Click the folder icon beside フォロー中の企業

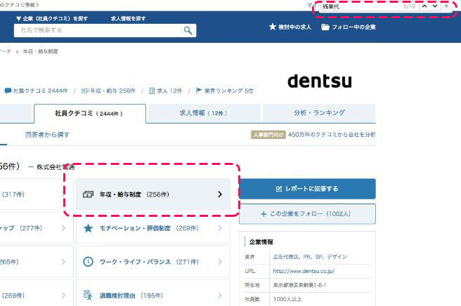tap(325, 27)
